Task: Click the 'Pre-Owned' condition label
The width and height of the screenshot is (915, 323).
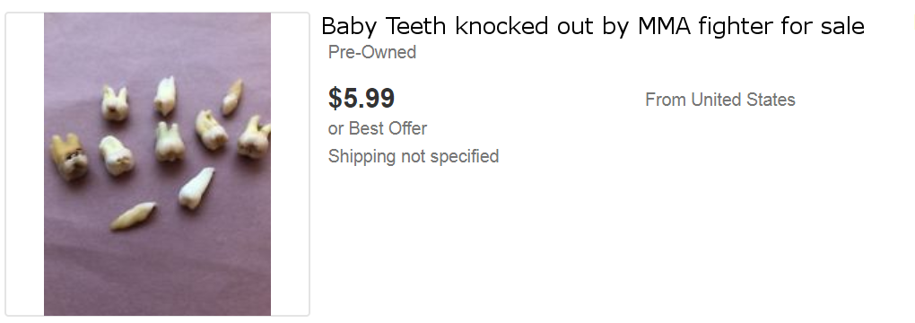Action: pyautogui.click(x=372, y=52)
